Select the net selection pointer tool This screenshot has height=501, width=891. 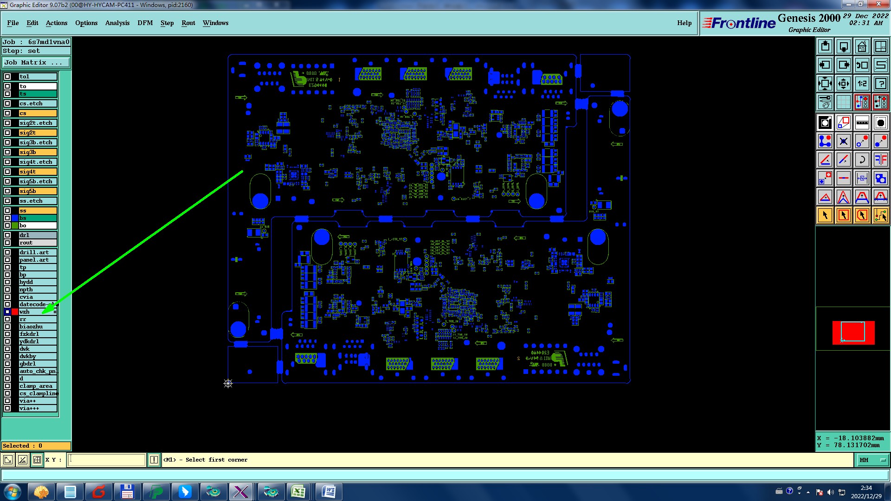pos(880,215)
